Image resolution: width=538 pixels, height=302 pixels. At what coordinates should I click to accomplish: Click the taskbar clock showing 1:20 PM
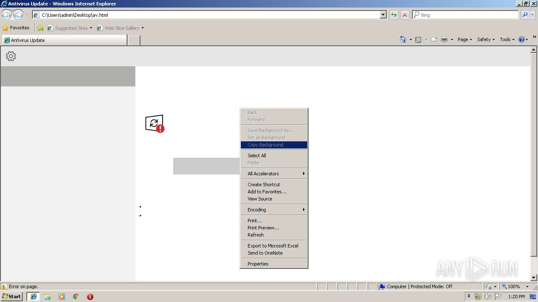point(516,297)
